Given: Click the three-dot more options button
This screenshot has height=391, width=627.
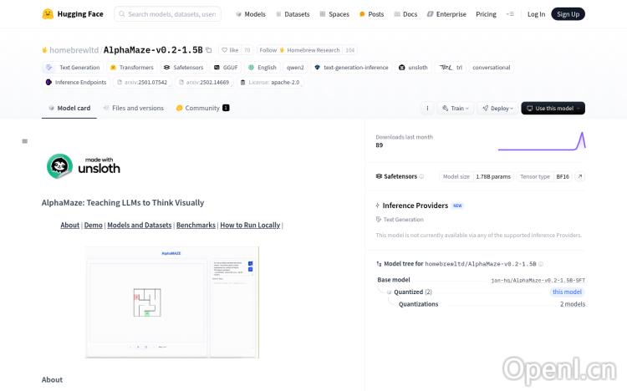Looking at the screenshot, I should (x=428, y=109).
